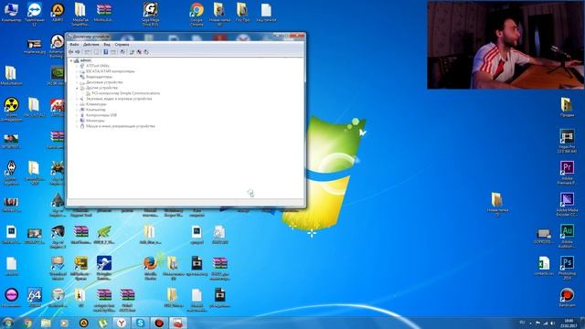This screenshot has height=329, width=585.
Task: Switch to Skype on the taskbar
Action: [x=140, y=323]
